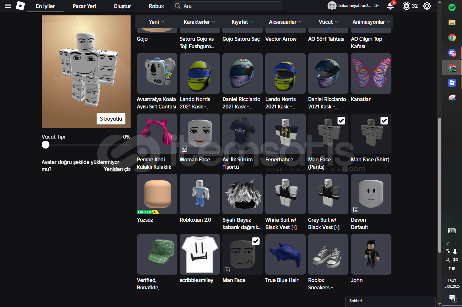Screen dimensions: 462x307
Task: Open the taskbar news widget icon
Action: (x=452, y=231)
